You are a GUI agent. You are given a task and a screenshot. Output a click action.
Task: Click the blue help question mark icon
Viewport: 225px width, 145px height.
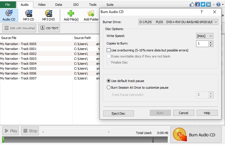pyautogui.click(x=218, y=4)
